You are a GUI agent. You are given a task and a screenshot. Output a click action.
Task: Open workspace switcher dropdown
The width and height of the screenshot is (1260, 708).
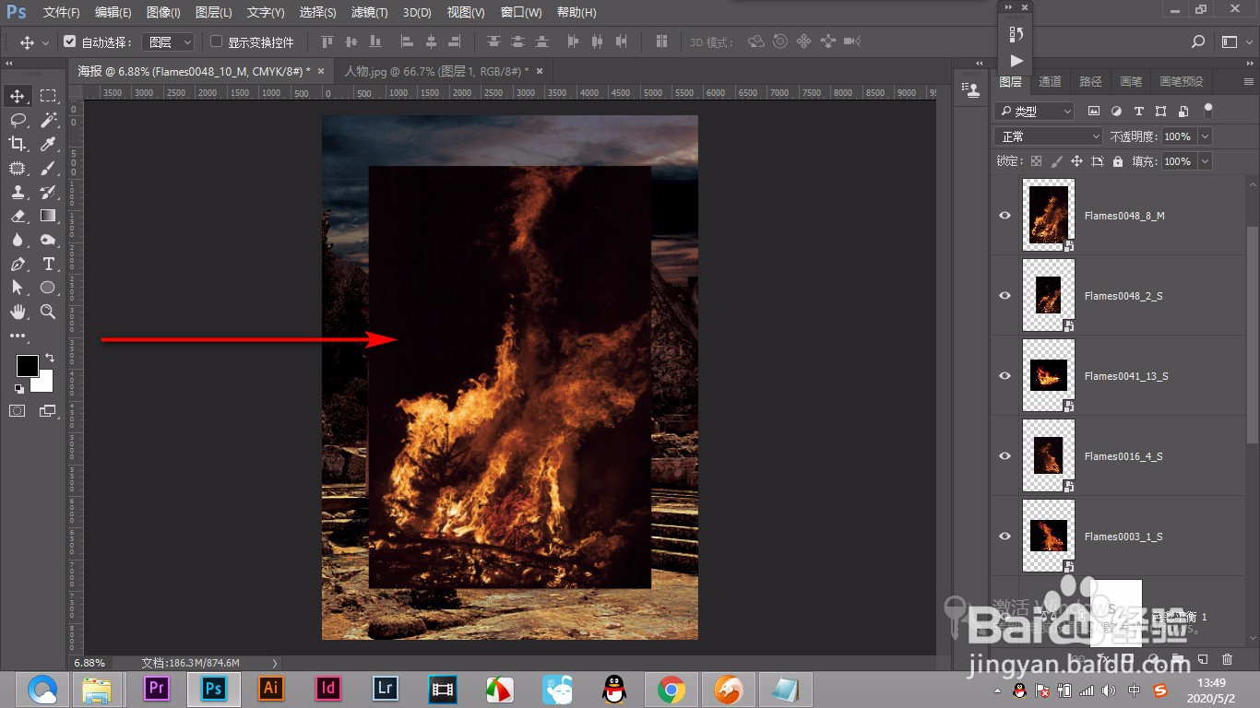[1235, 42]
